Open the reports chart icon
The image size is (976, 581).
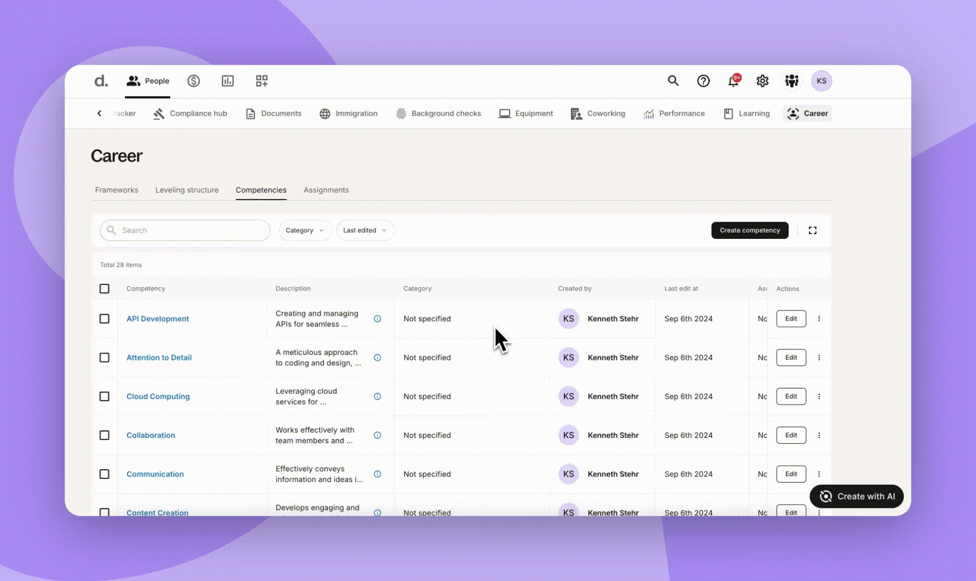pos(228,81)
